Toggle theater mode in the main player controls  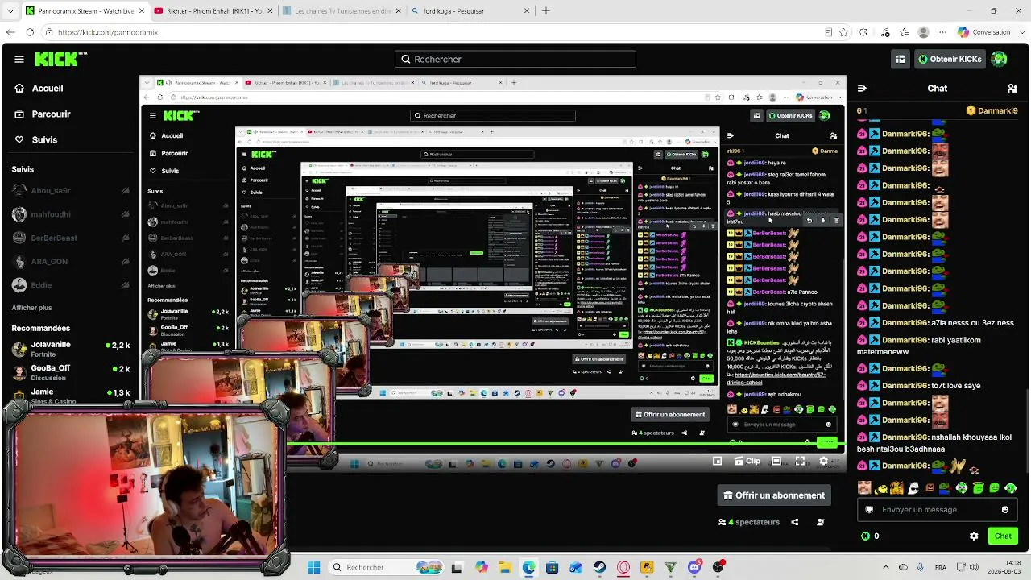click(776, 462)
